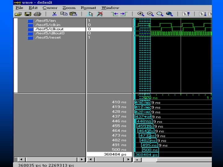This screenshot has width=223, height=167.
Task: Select the Add Cursor arrow icon
Action: [x=90, y=14]
